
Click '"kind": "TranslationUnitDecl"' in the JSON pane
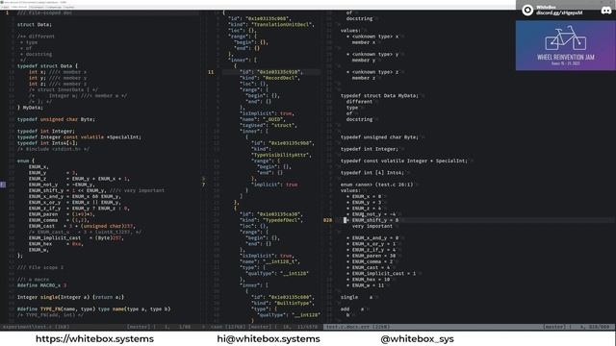pos(271,24)
